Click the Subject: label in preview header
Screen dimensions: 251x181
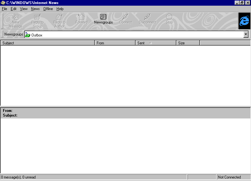pyautogui.click(x=10, y=115)
